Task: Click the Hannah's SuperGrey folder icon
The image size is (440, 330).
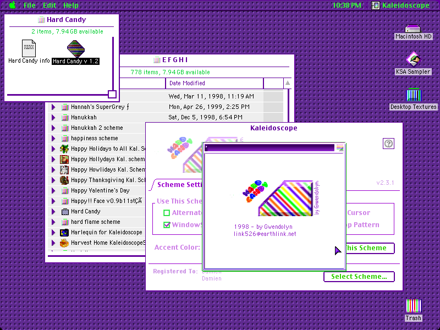Action: [65, 107]
